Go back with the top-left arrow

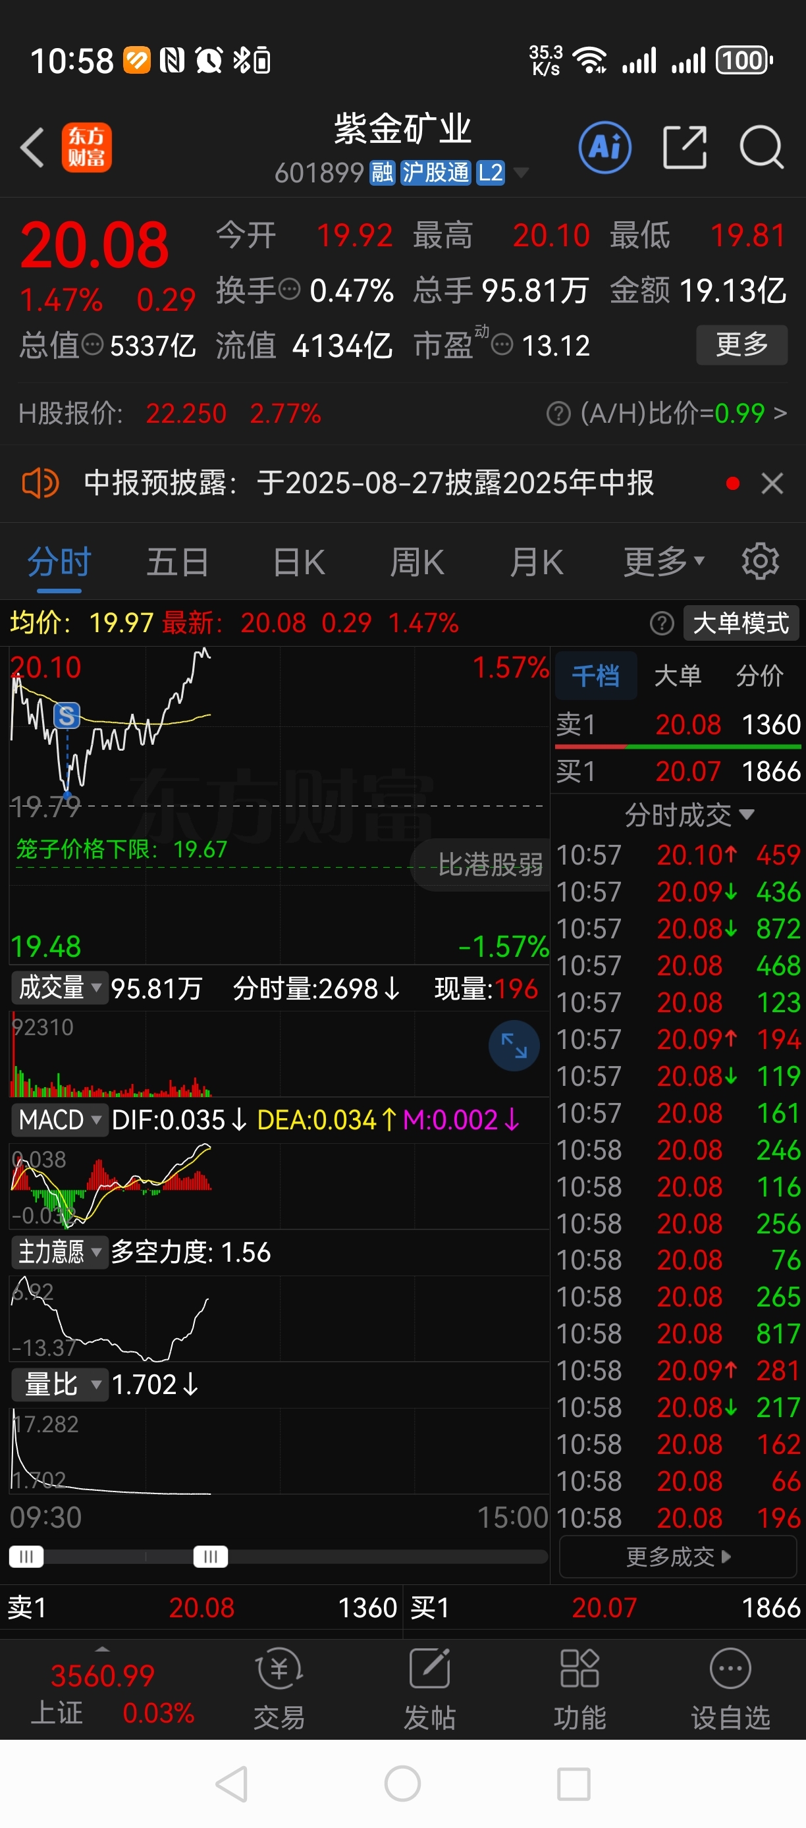point(32,148)
